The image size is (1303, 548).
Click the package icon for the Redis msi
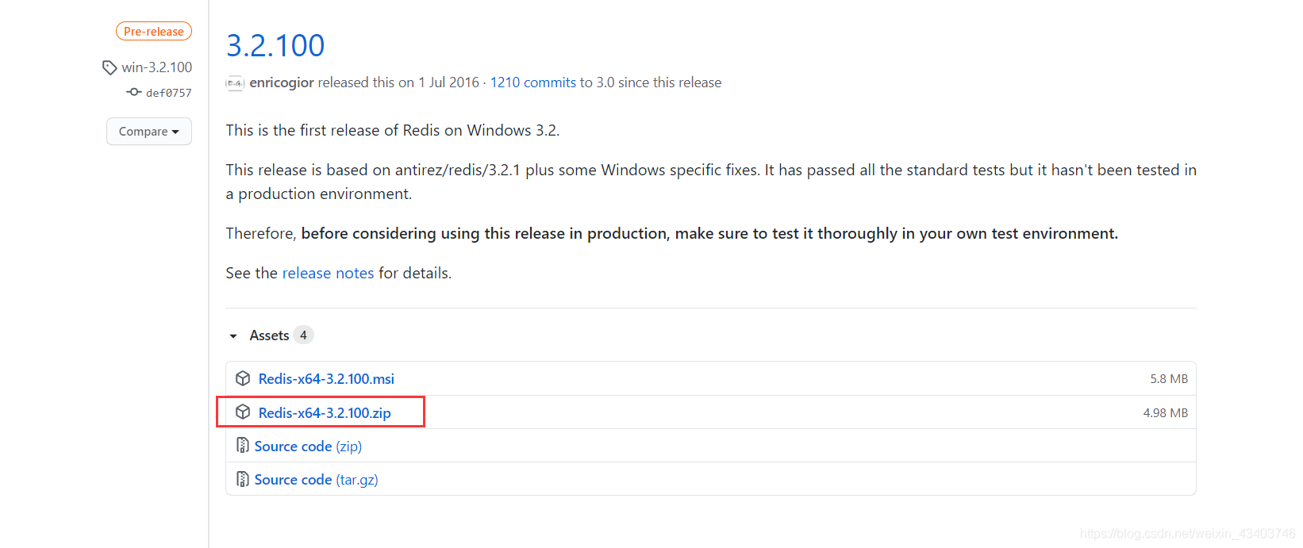tap(243, 378)
